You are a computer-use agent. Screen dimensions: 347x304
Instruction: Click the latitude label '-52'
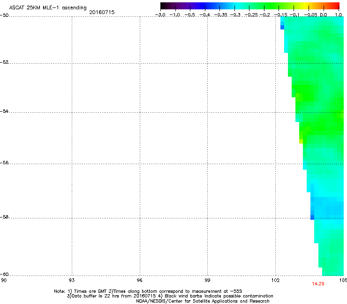[4, 62]
